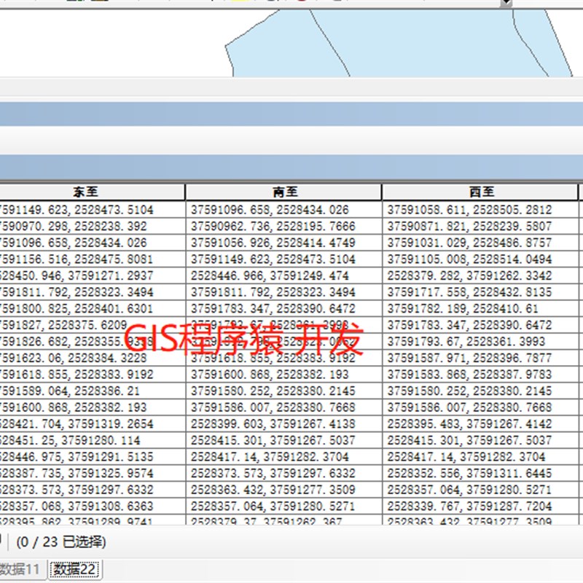Select 东至 cell ending 37591308.6363

coord(93,506)
